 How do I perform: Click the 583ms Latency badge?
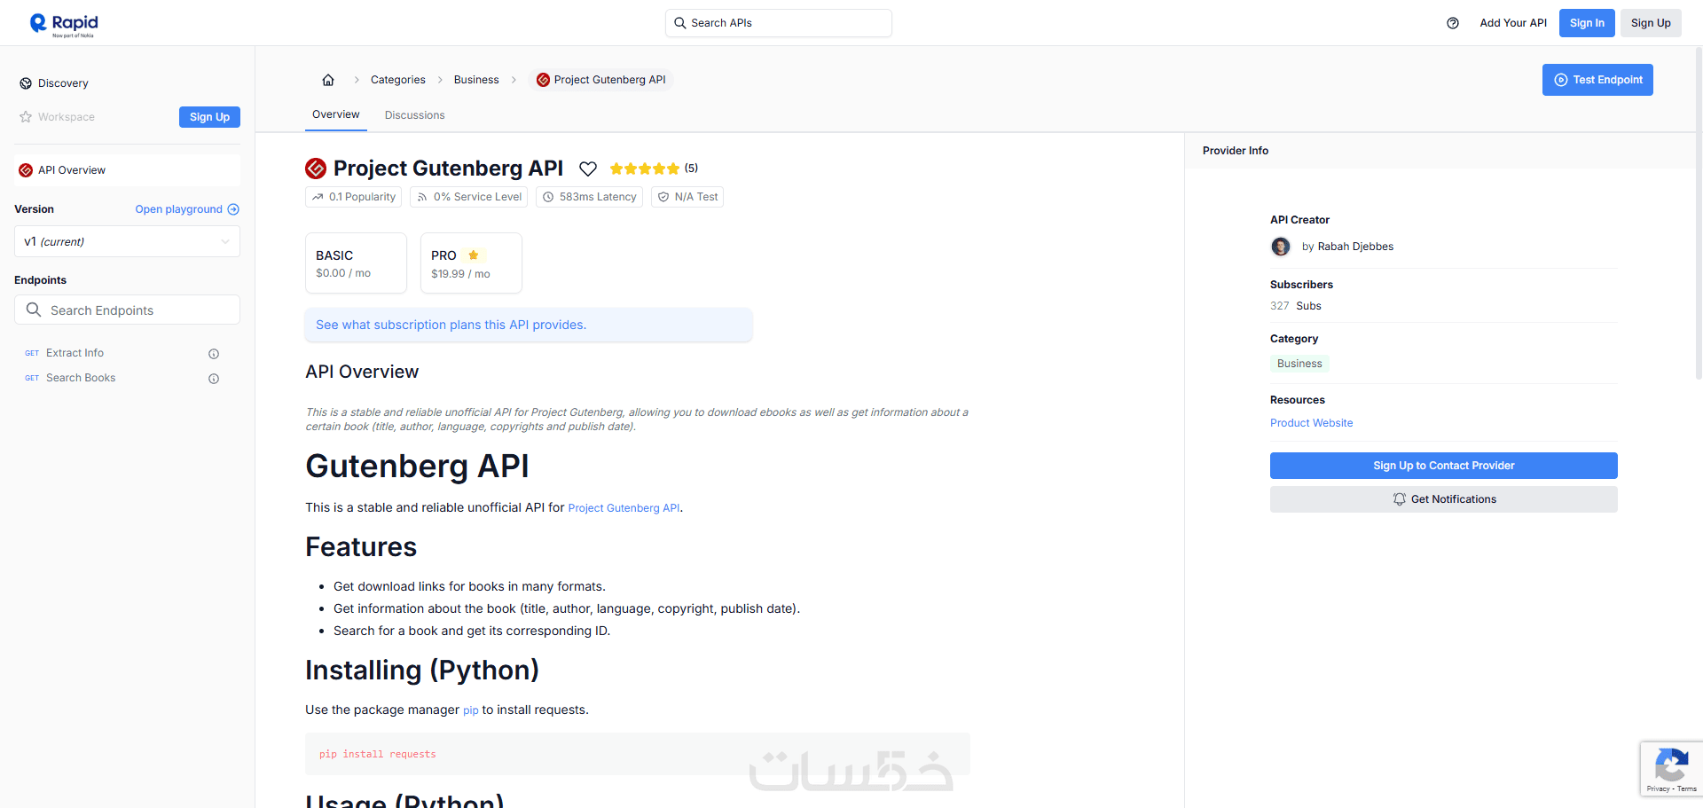pos(589,197)
